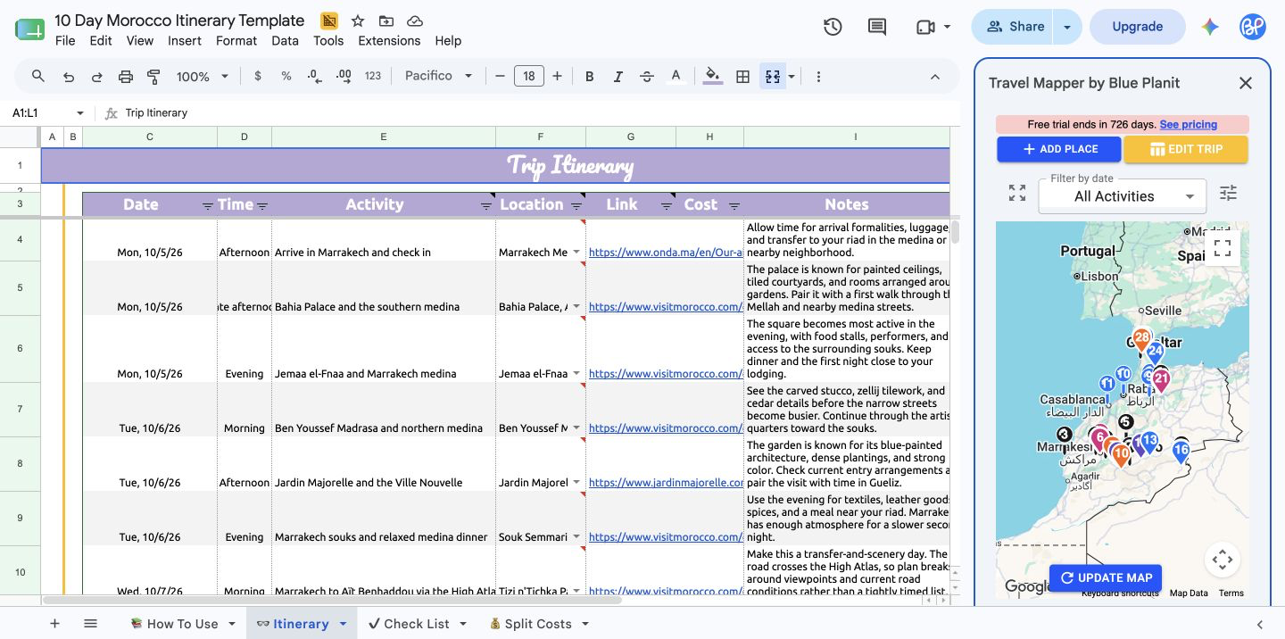
Task: Open the search menus magnifier tool
Action: (37, 77)
